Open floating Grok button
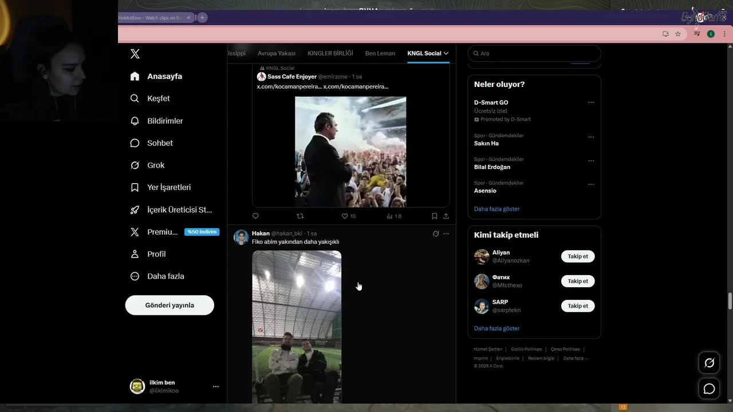Viewport: 733px width, 412px height. (709, 363)
